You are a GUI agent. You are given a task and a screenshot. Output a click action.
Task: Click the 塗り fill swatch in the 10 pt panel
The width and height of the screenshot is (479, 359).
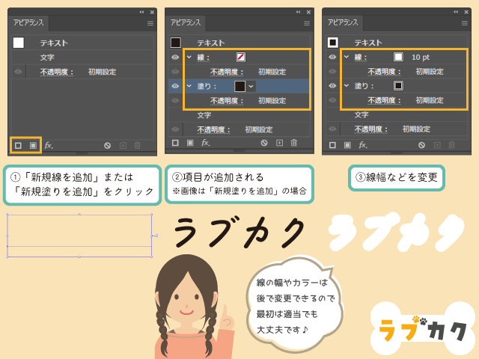tap(398, 86)
